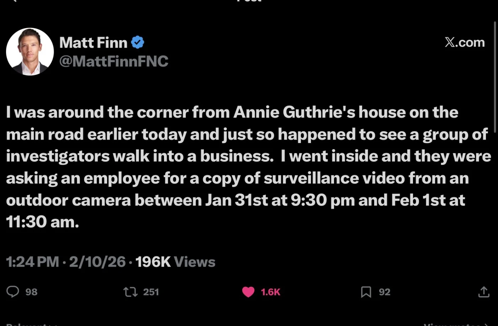Click the 92 bookmarks count
498x326 pixels.
pyautogui.click(x=385, y=292)
